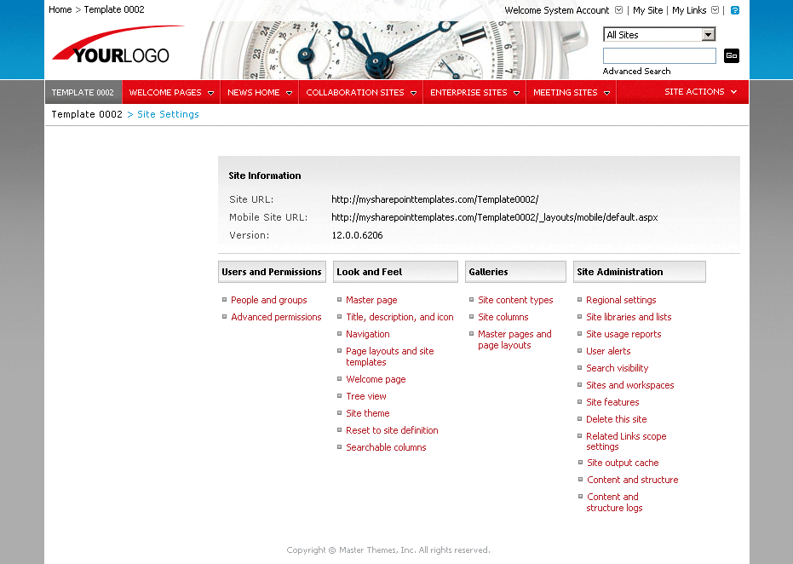Image resolution: width=793 pixels, height=564 pixels.
Task: Open the All Sites search scope dropdown
Action: point(658,34)
